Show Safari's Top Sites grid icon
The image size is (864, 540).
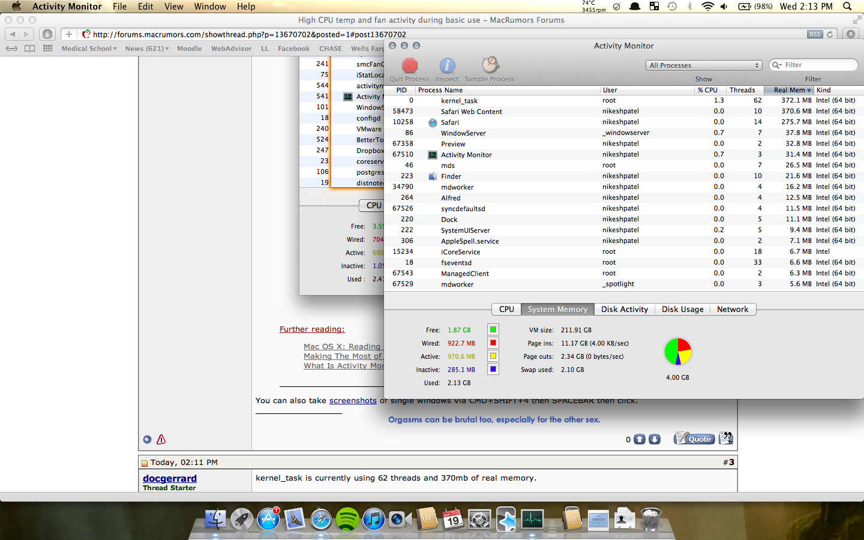click(47, 49)
